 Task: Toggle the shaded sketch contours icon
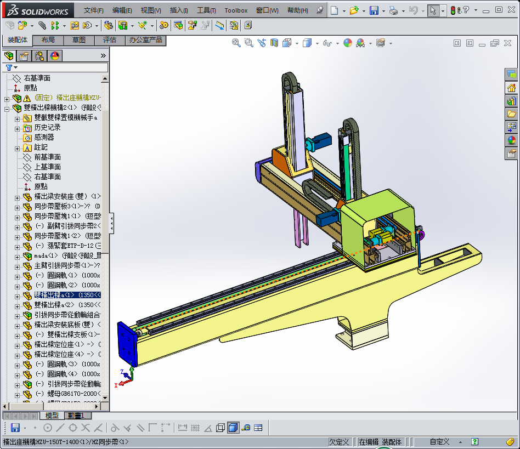(x=233, y=428)
